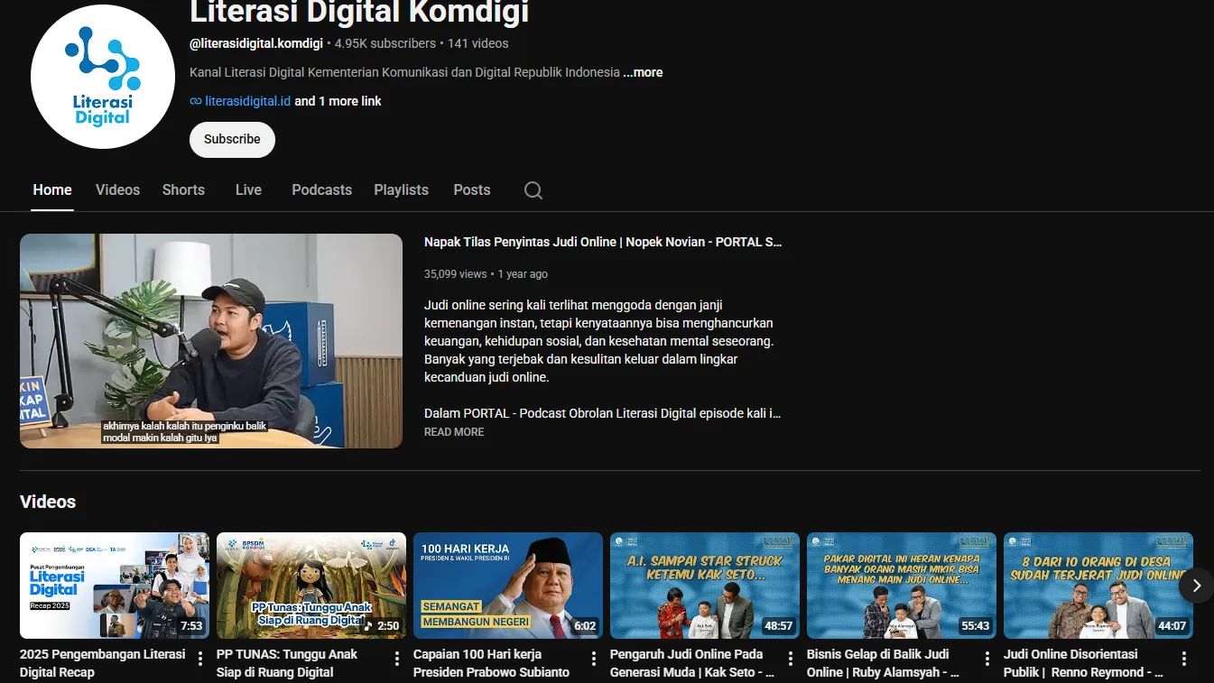Play the featured podcast video thumbnail
Image resolution: width=1214 pixels, height=683 pixels.
211,341
